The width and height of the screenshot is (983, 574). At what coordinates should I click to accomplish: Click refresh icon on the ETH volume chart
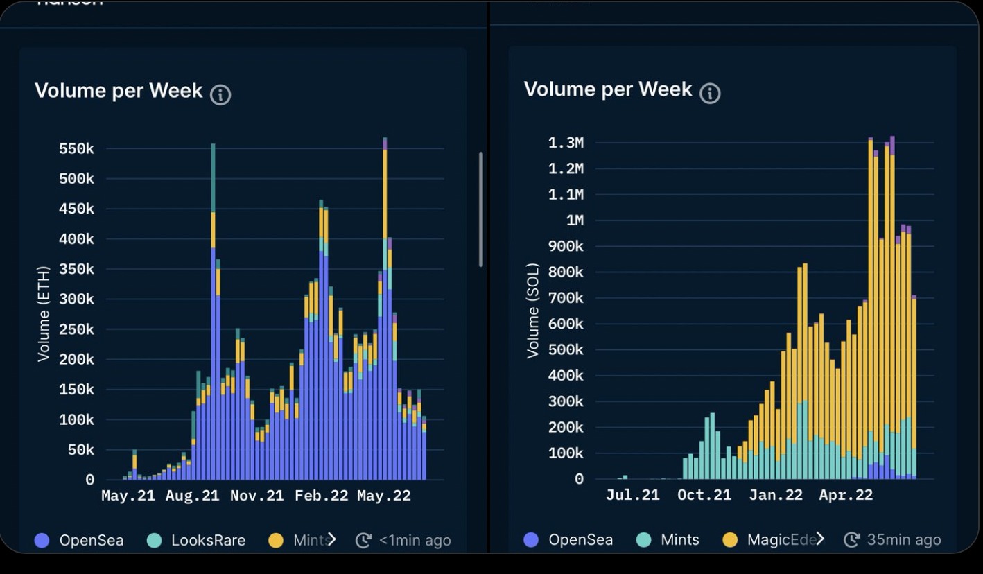(x=363, y=541)
